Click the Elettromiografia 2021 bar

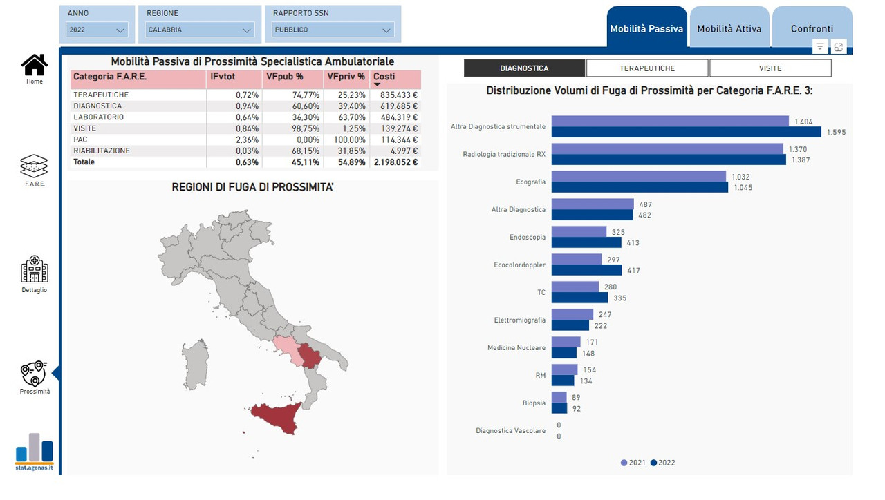[572, 314]
